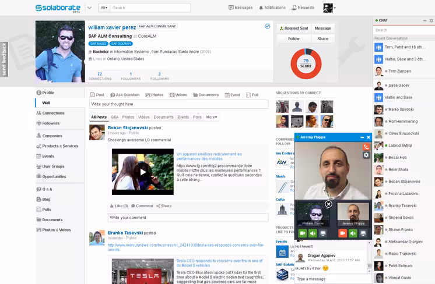435x284 pixels.
Task: Click the 'Write your thought here' box
Action: 179,104
